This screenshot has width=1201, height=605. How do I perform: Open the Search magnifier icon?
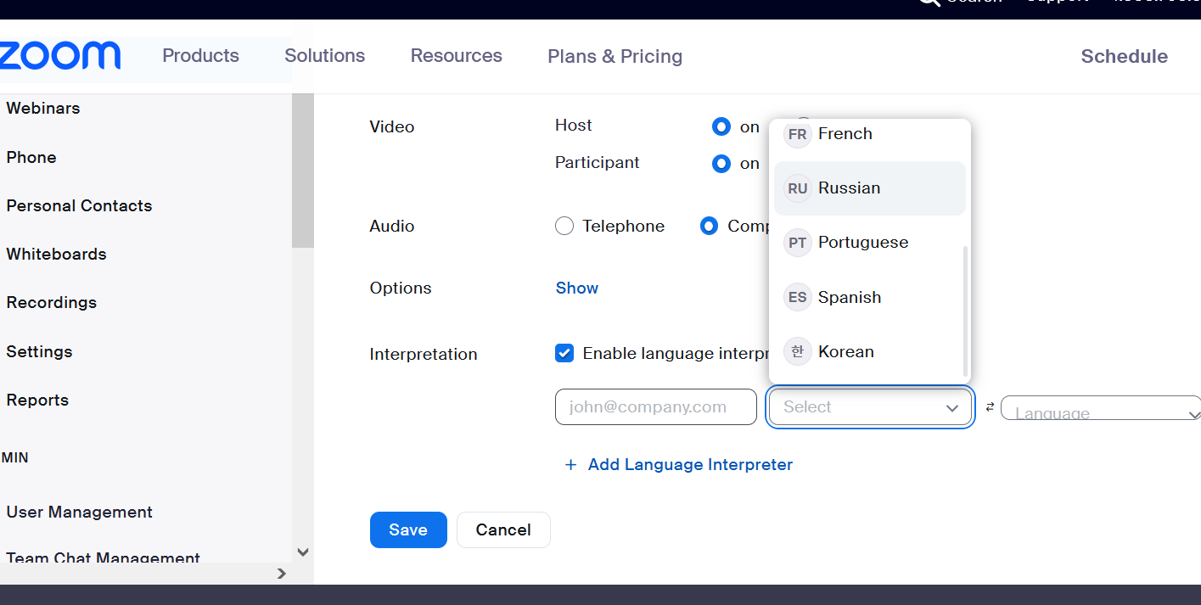click(931, 3)
